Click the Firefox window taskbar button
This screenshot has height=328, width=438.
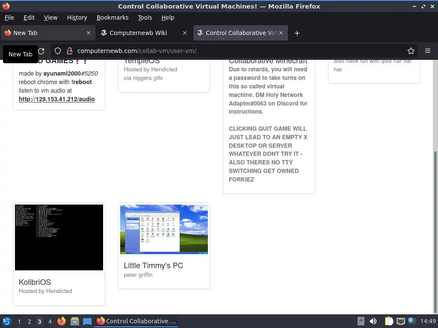tap(136, 321)
